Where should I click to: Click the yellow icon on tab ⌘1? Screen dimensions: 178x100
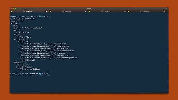tap(11, 11)
